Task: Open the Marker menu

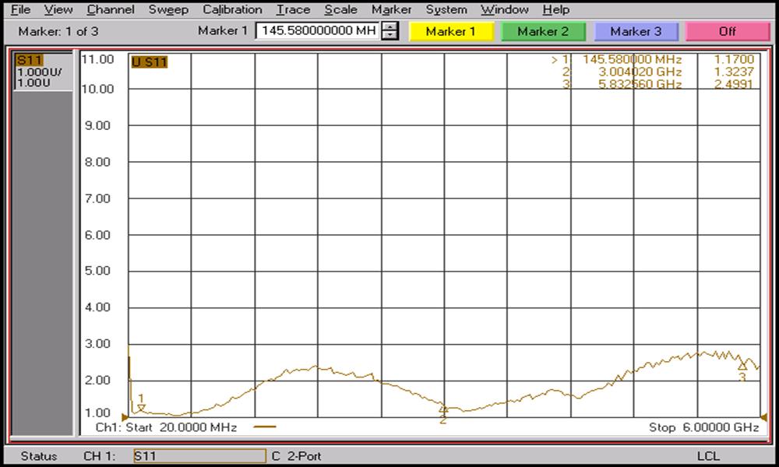Action: 391,9
